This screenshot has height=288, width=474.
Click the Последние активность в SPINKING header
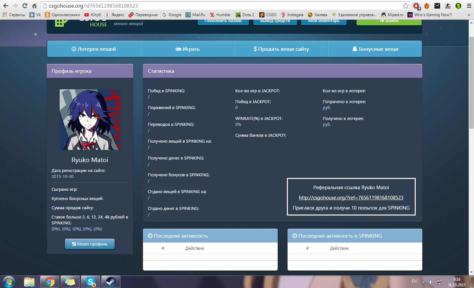point(355,236)
